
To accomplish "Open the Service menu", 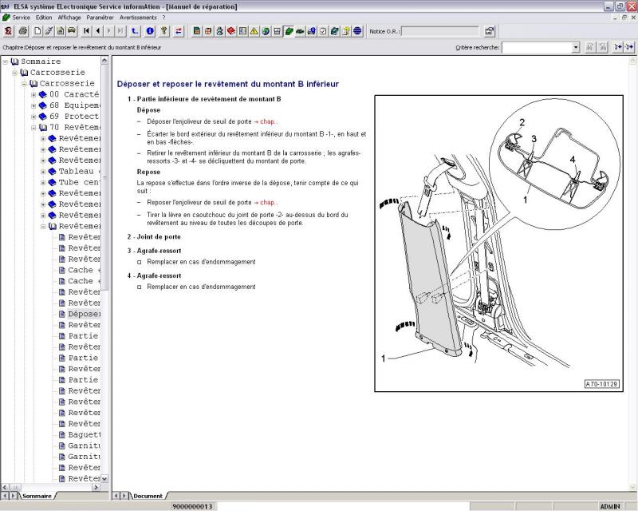I will pos(22,18).
